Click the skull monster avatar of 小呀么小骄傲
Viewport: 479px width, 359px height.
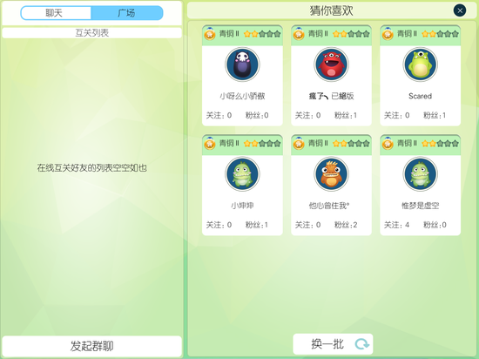pos(242,64)
